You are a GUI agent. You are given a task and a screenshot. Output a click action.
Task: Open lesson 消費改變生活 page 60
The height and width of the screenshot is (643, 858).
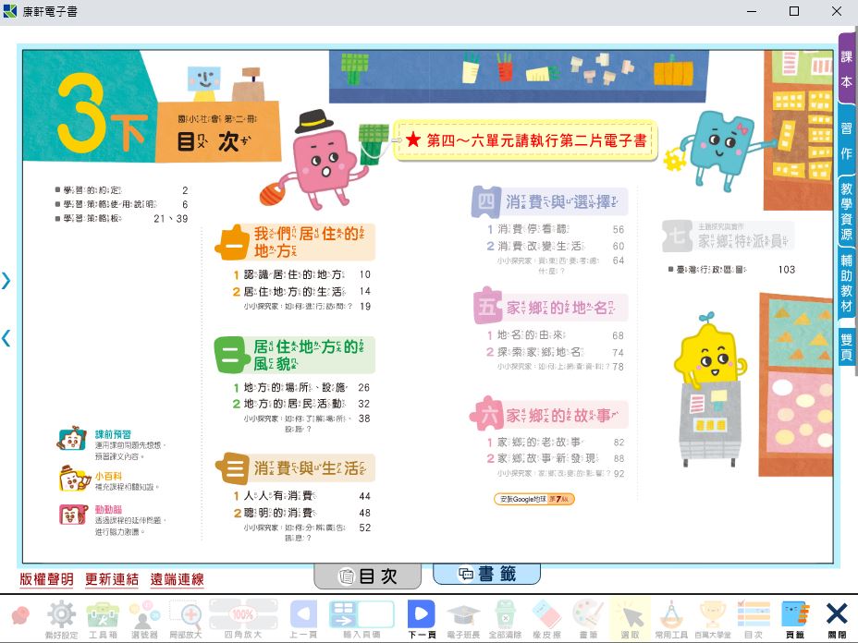(x=556, y=246)
